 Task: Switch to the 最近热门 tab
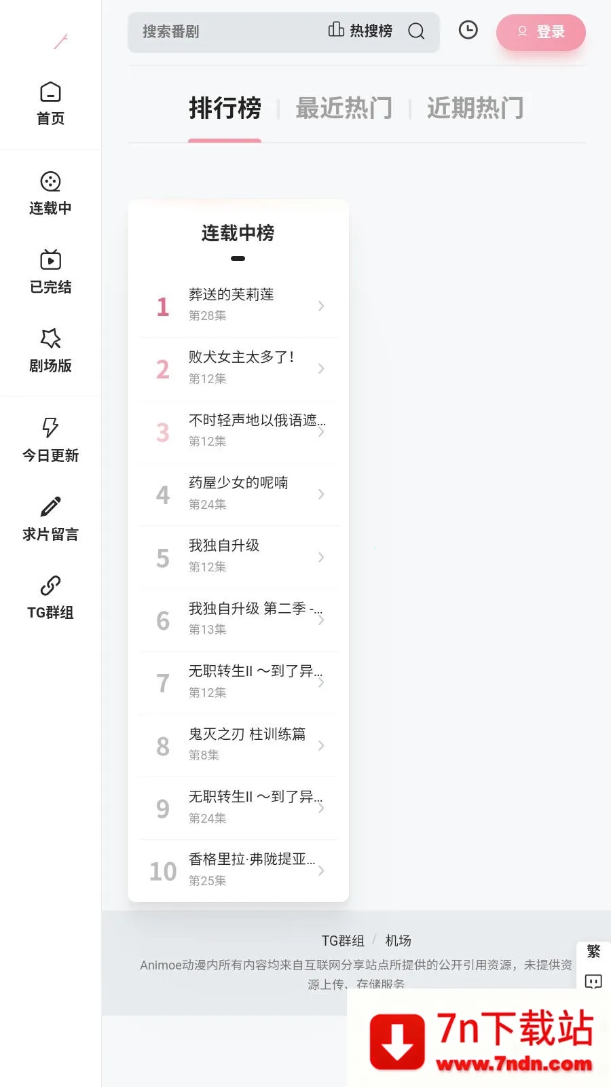coord(344,108)
